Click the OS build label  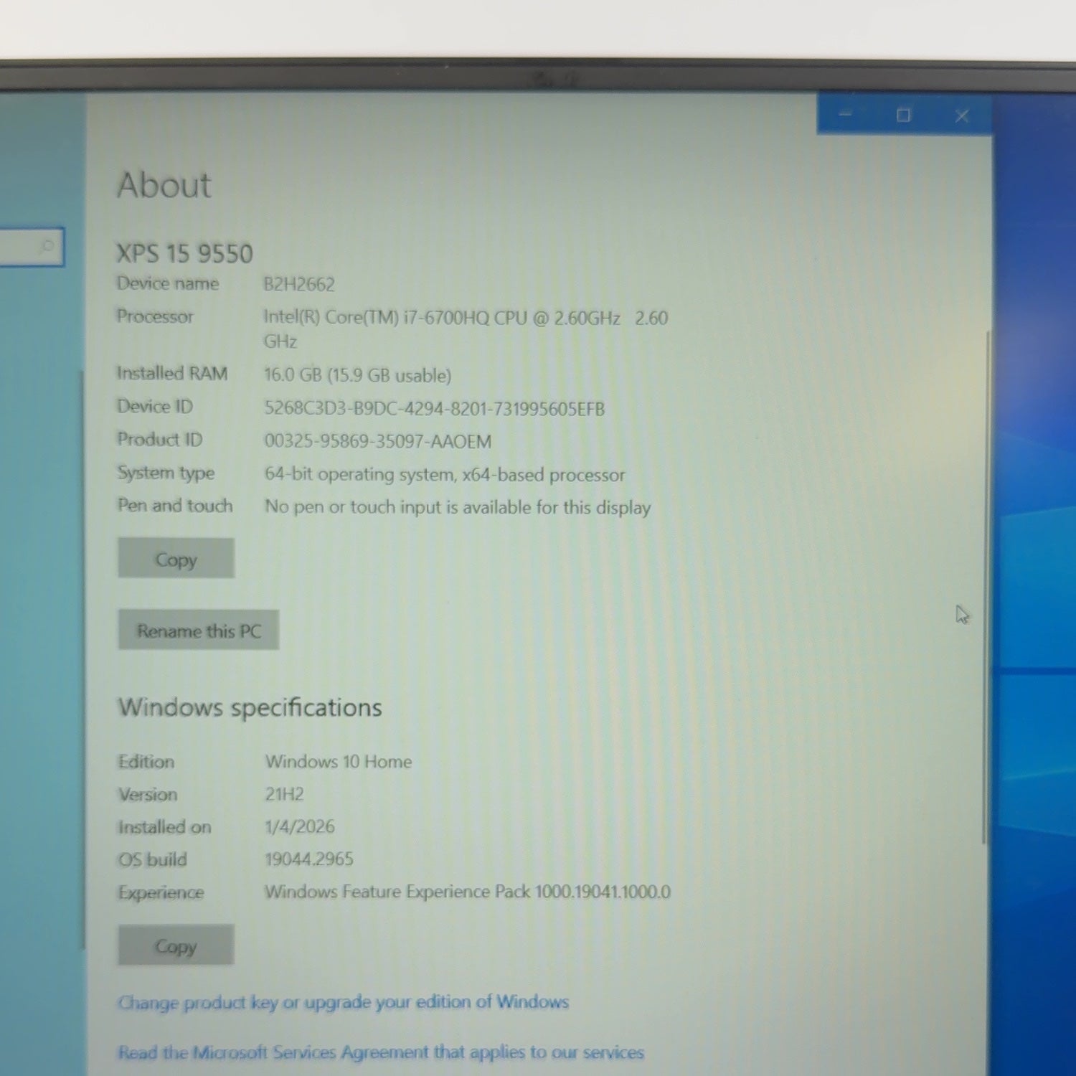(153, 859)
